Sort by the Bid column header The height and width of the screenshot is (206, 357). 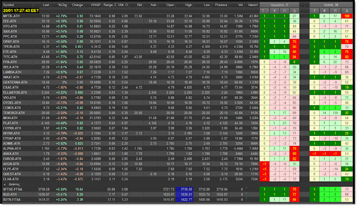139,5
